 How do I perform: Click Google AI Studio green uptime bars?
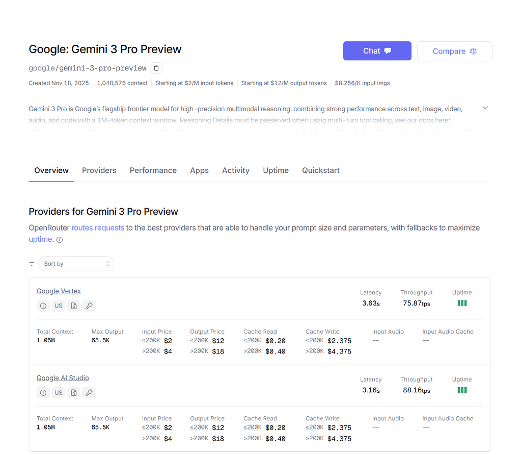(462, 390)
